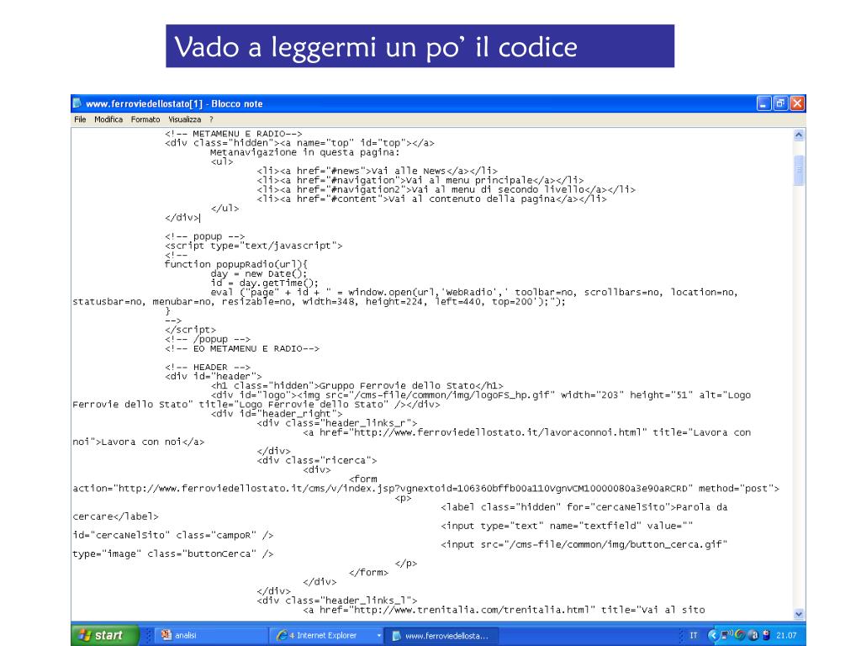This screenshot has width=861, height=646.
Task: Close the Blocco note window
Action: [797, 103]
